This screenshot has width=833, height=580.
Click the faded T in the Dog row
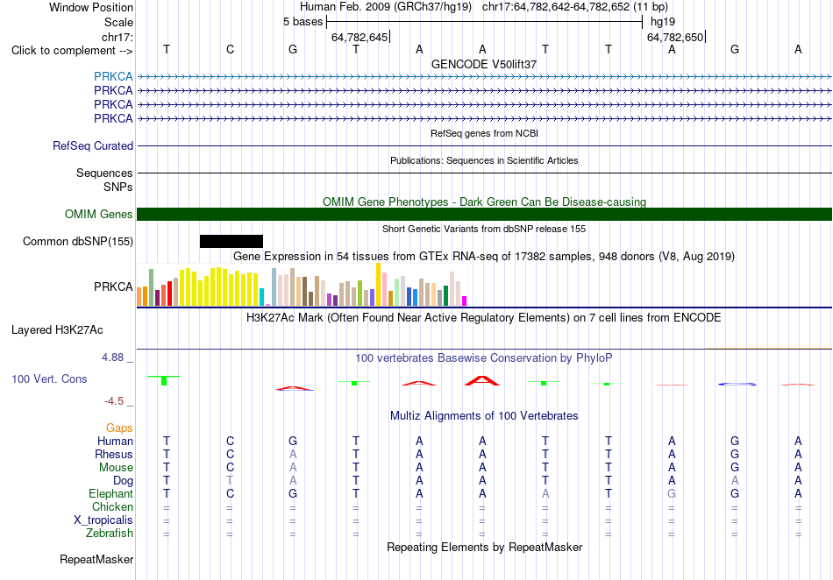(230, 481)
